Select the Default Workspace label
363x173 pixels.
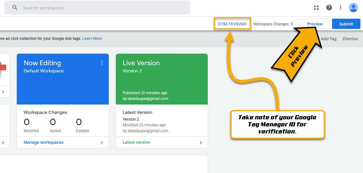coord(44,71)
